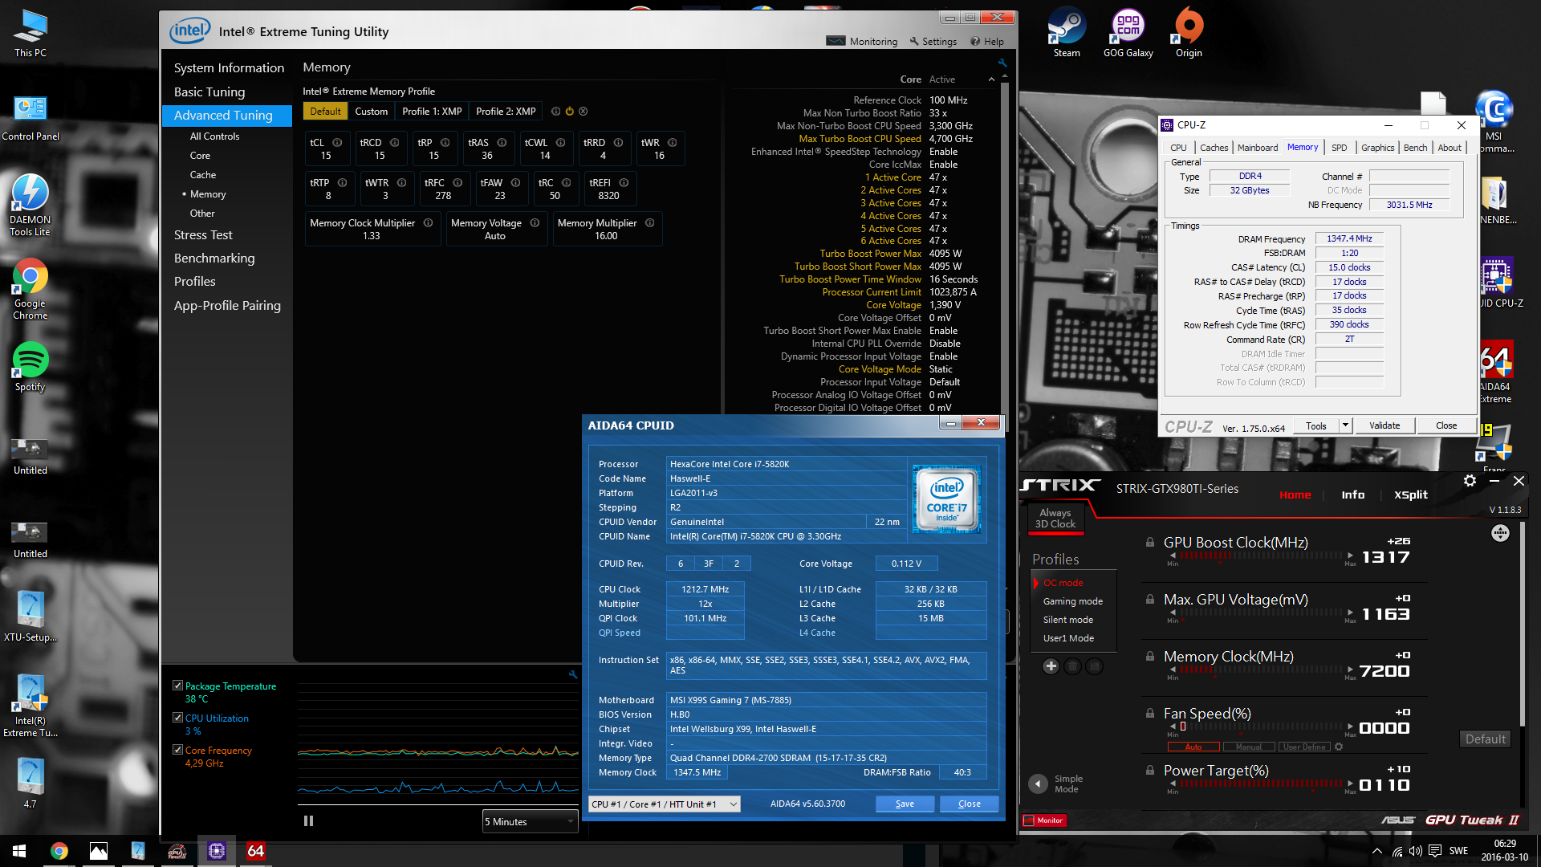The width and height of the screenshot is (1541, 867).
Task: Click the delete profile trash icon
Action: click(1072, 666)
